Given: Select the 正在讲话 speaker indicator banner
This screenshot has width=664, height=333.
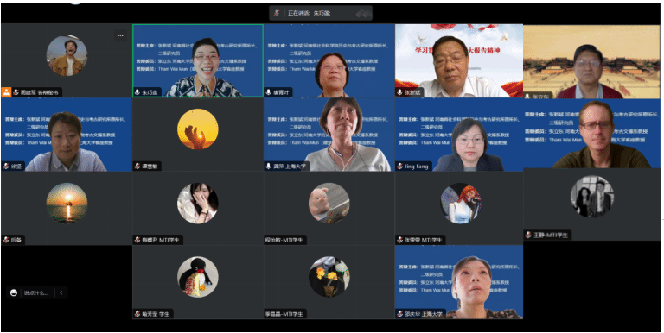Looking at the screenshot, I should (321, 13).
